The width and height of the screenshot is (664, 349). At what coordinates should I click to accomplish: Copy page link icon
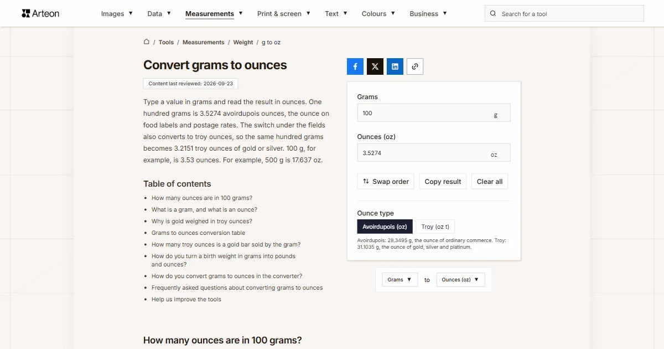415,66
